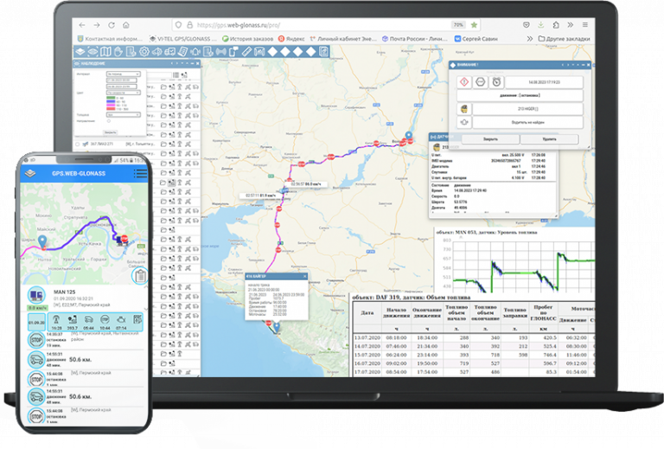Expand the hidden bookmarks overflow chevron
This screenshot has height=449, width=664.
(x=529, y=39)
